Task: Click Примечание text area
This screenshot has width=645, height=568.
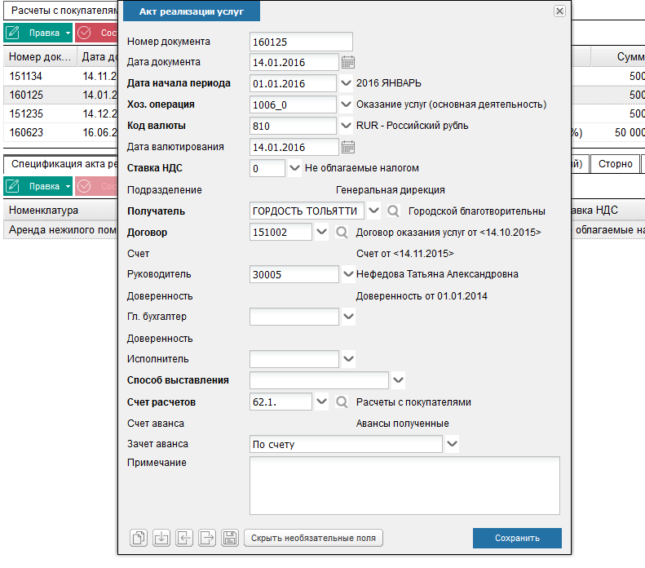Action: coord(404,486)
